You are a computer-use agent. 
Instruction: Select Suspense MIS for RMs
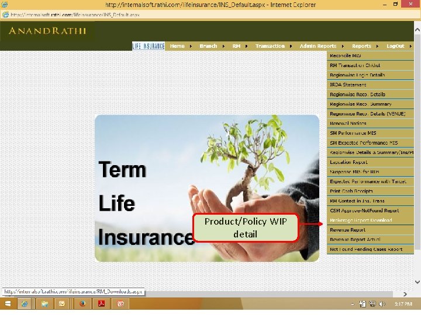tap(370, 171)
